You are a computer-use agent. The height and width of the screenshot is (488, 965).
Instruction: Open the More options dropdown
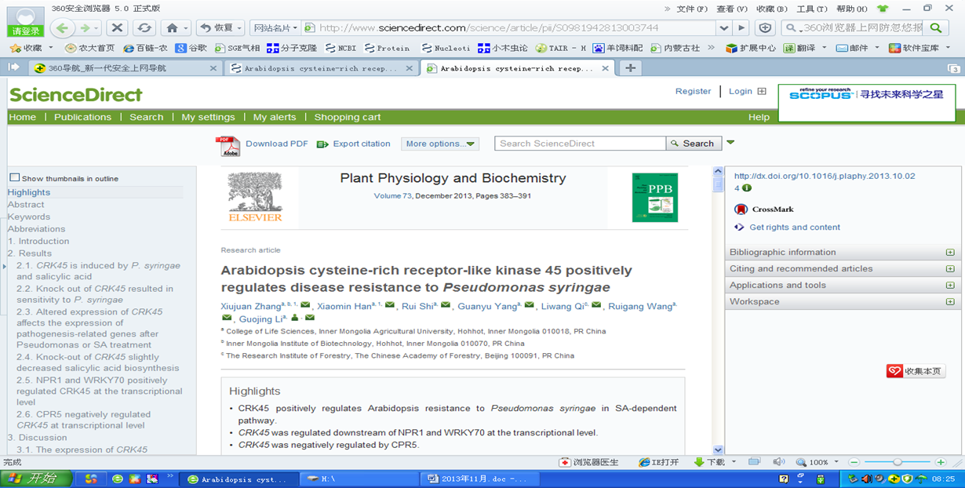(x=440, y=144)
